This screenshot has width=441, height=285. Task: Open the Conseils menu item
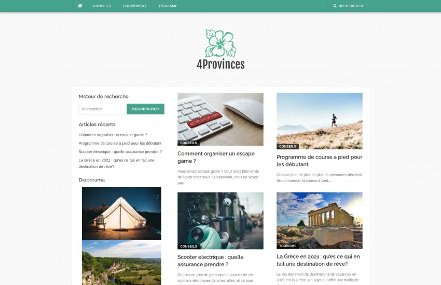102,6
